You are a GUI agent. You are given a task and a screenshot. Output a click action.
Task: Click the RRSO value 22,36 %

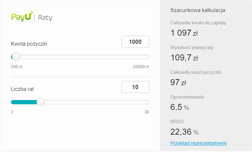tap(184, 132)
